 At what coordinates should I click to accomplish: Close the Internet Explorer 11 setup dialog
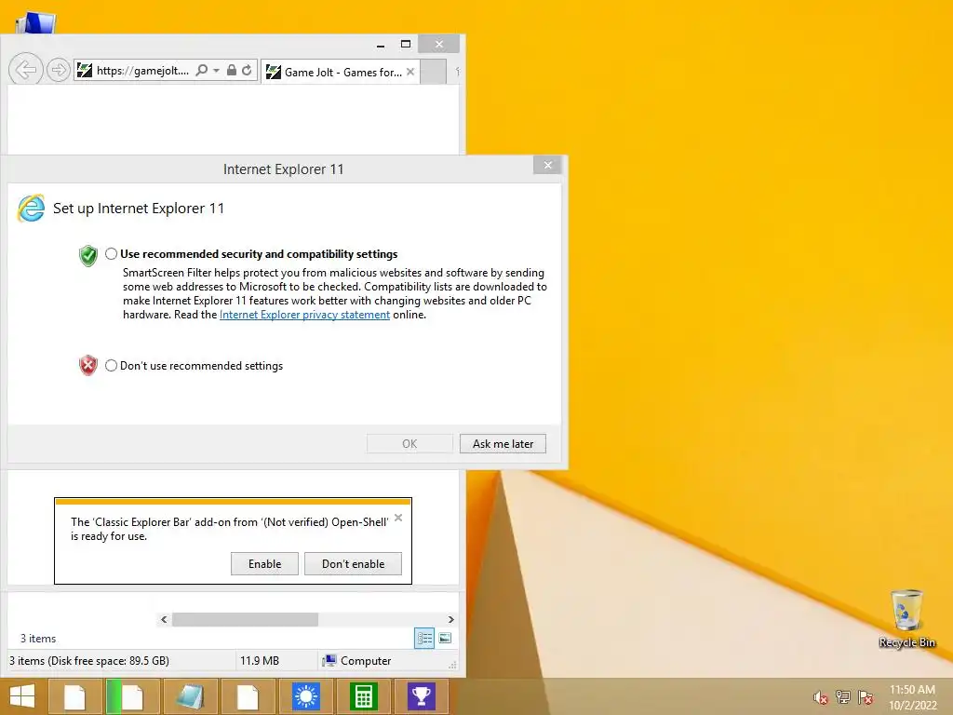point(547,165)
